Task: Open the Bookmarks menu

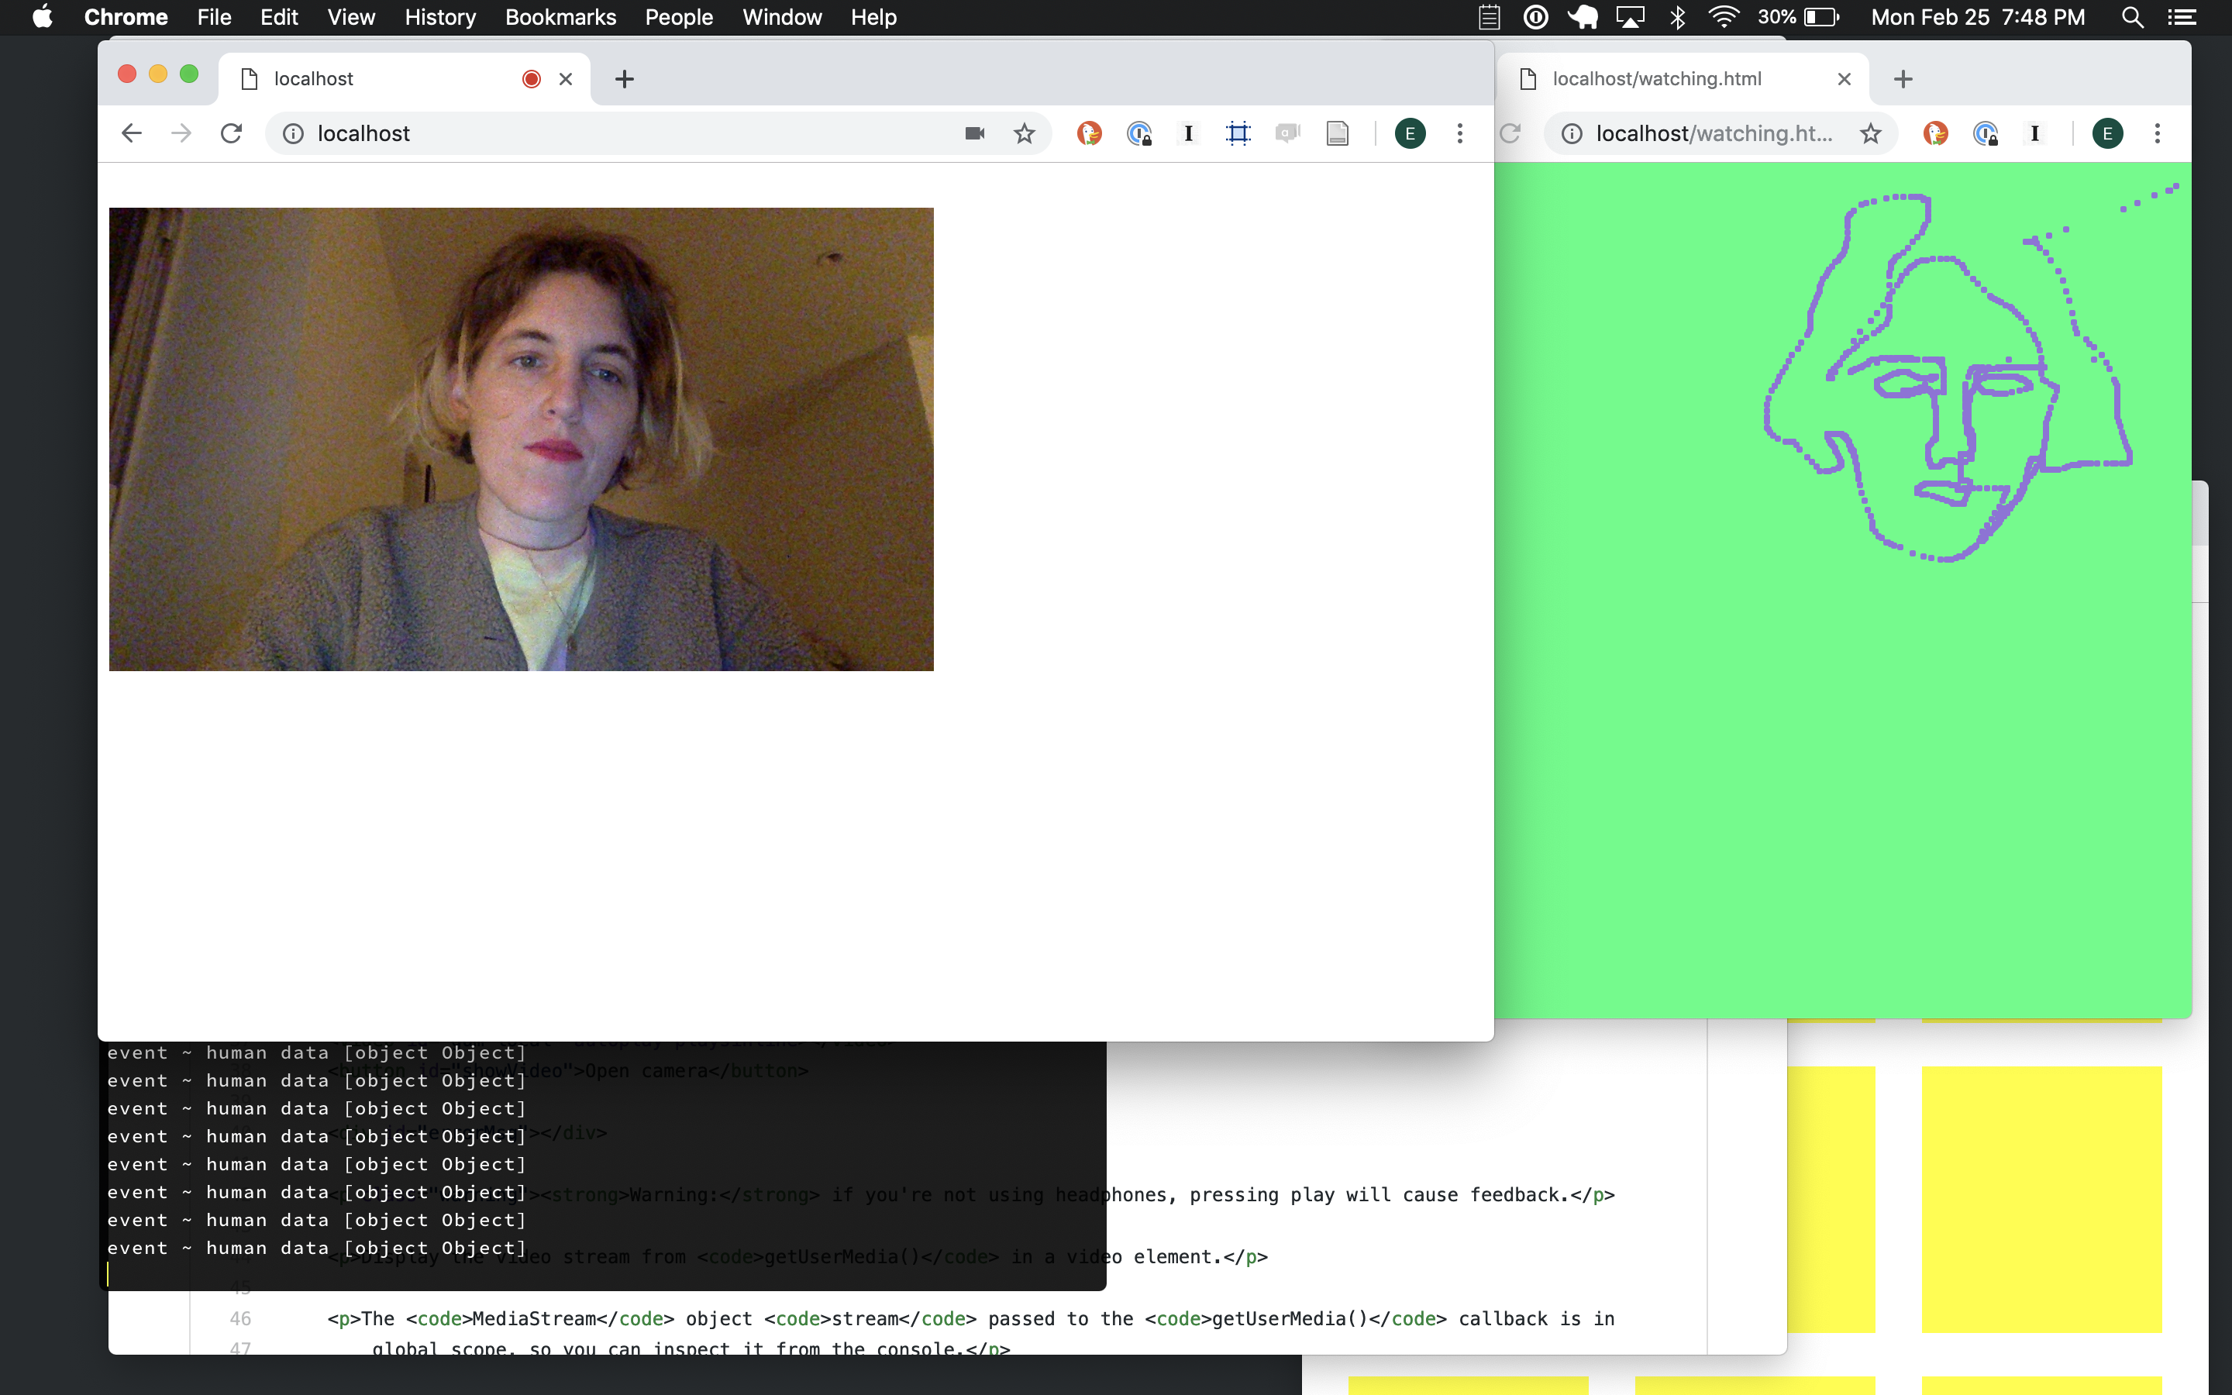Action: pos(560,18)
